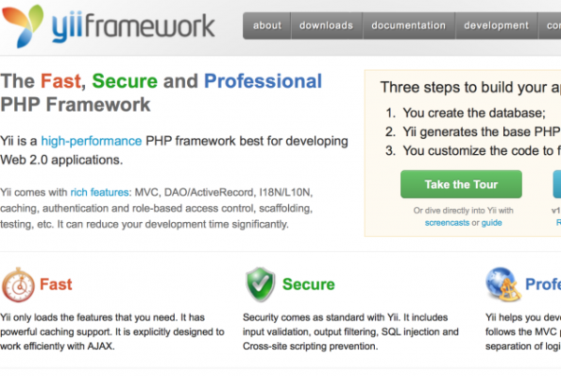Go to the documentation menu
The width and height of the screenshot is (561, 376).
pyautogui.click(x=408, y=26)
